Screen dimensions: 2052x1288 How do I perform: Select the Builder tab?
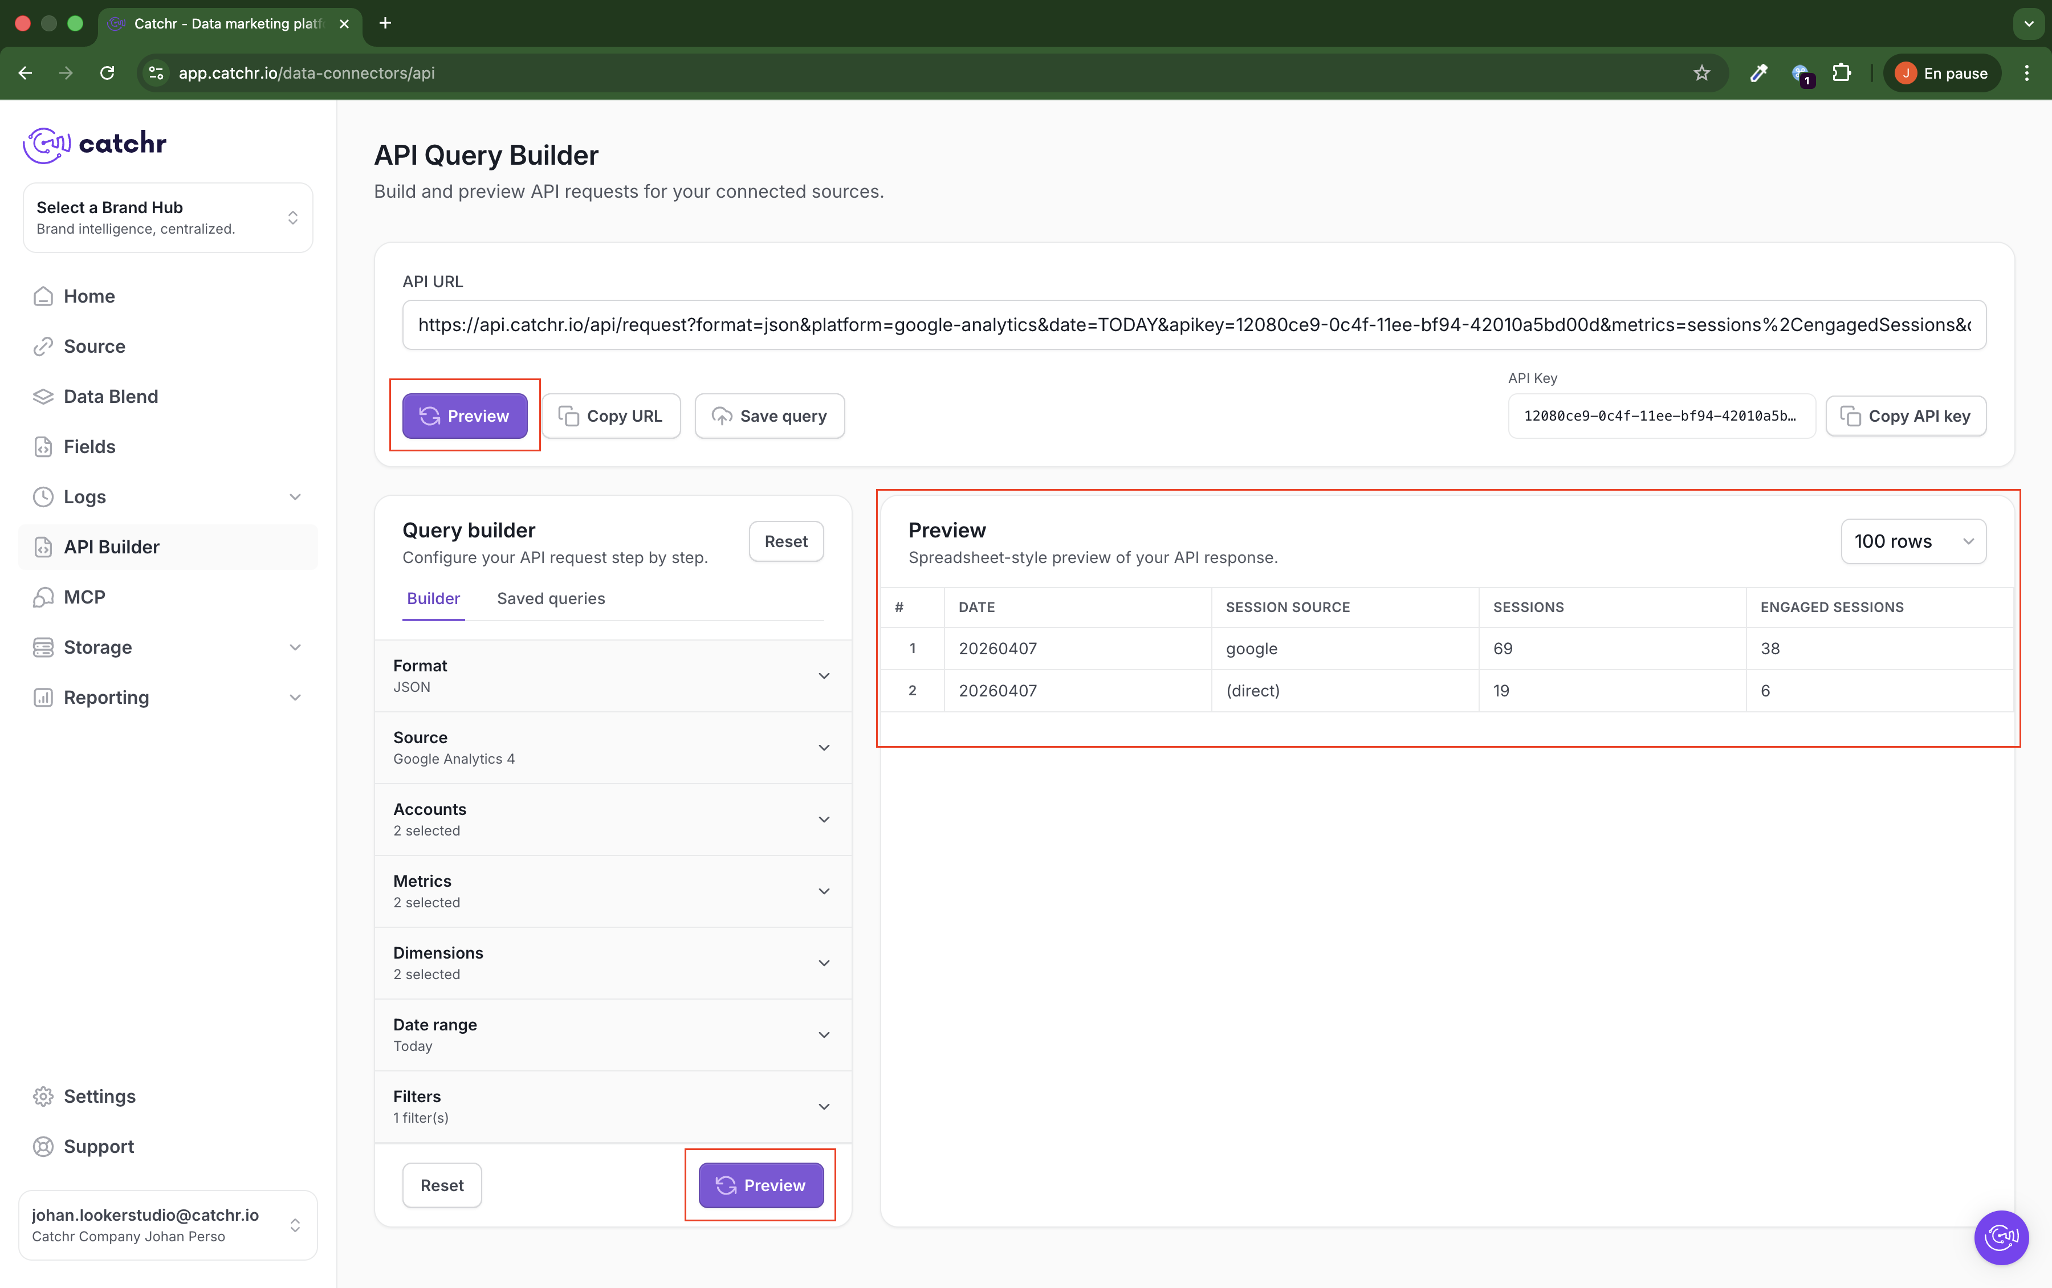point(433,599)
